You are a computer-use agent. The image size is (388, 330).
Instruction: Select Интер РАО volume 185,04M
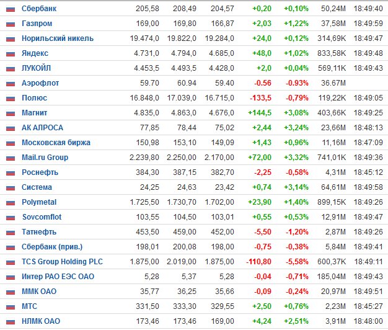point(332,276)
